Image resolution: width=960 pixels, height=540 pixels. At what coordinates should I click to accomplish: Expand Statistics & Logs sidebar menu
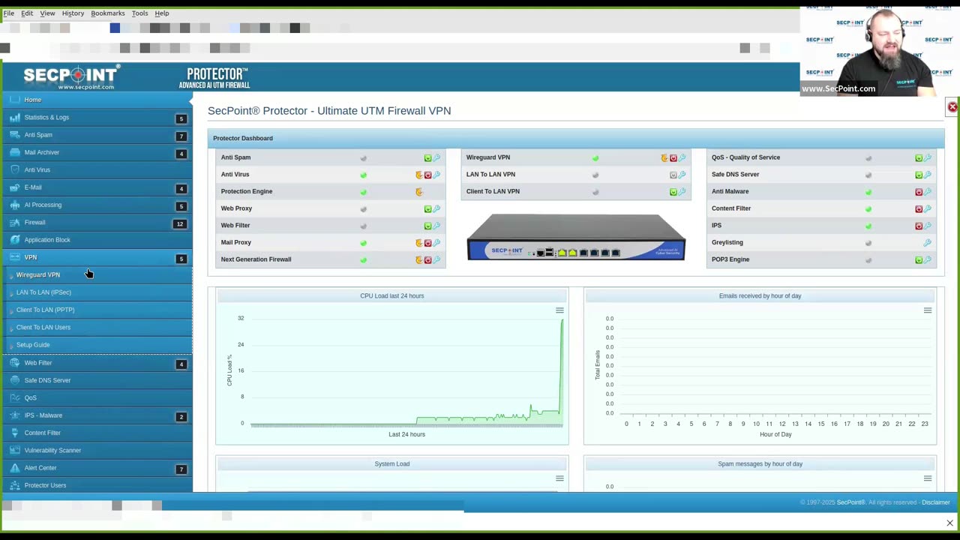point(96,118)
